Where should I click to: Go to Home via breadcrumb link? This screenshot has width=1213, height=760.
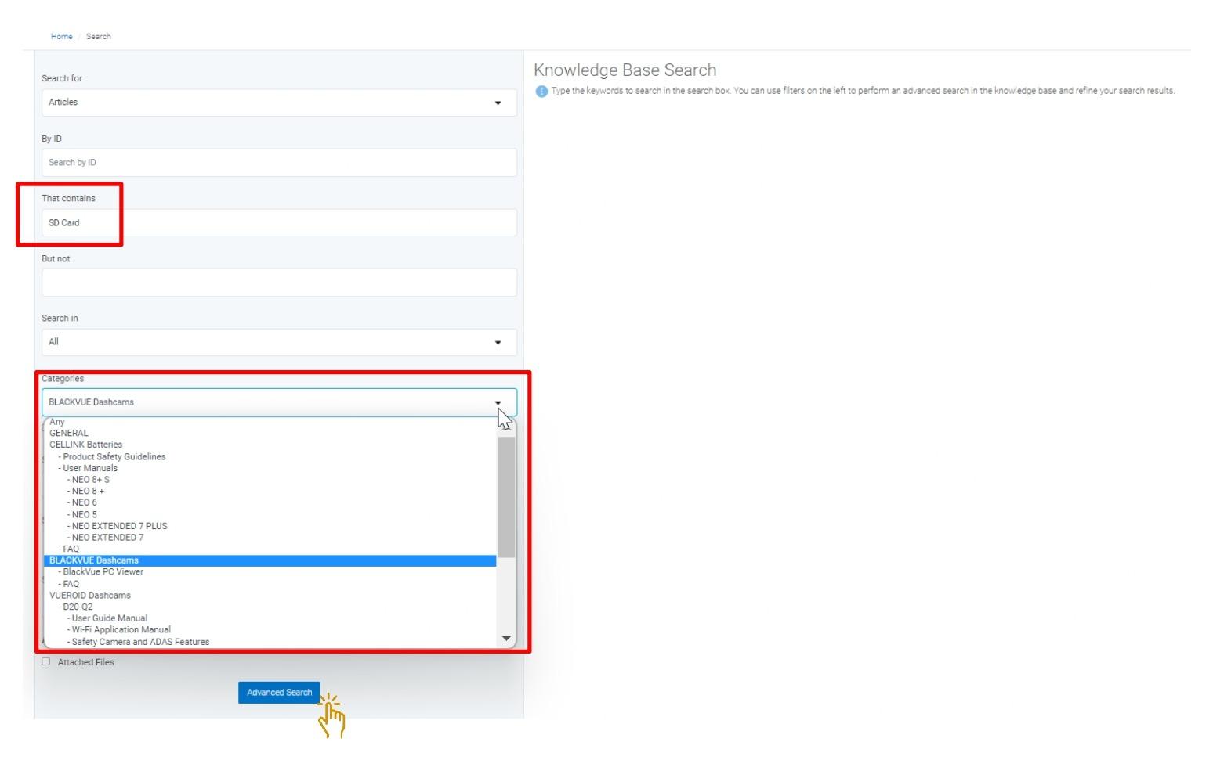point(61,37)
